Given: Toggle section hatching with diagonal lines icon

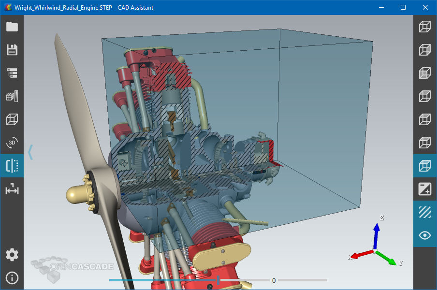Looking at the screenshot, I should (x=425, y=212).
